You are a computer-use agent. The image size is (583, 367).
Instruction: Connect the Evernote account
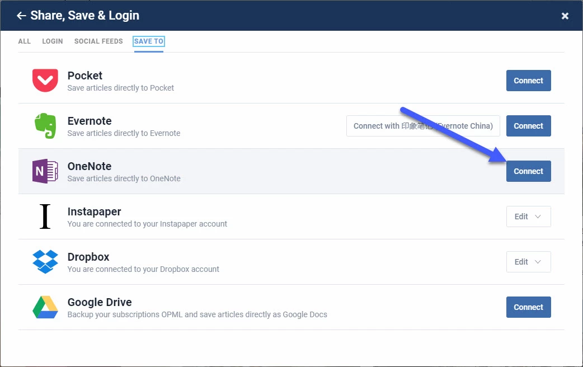[528, 126]
